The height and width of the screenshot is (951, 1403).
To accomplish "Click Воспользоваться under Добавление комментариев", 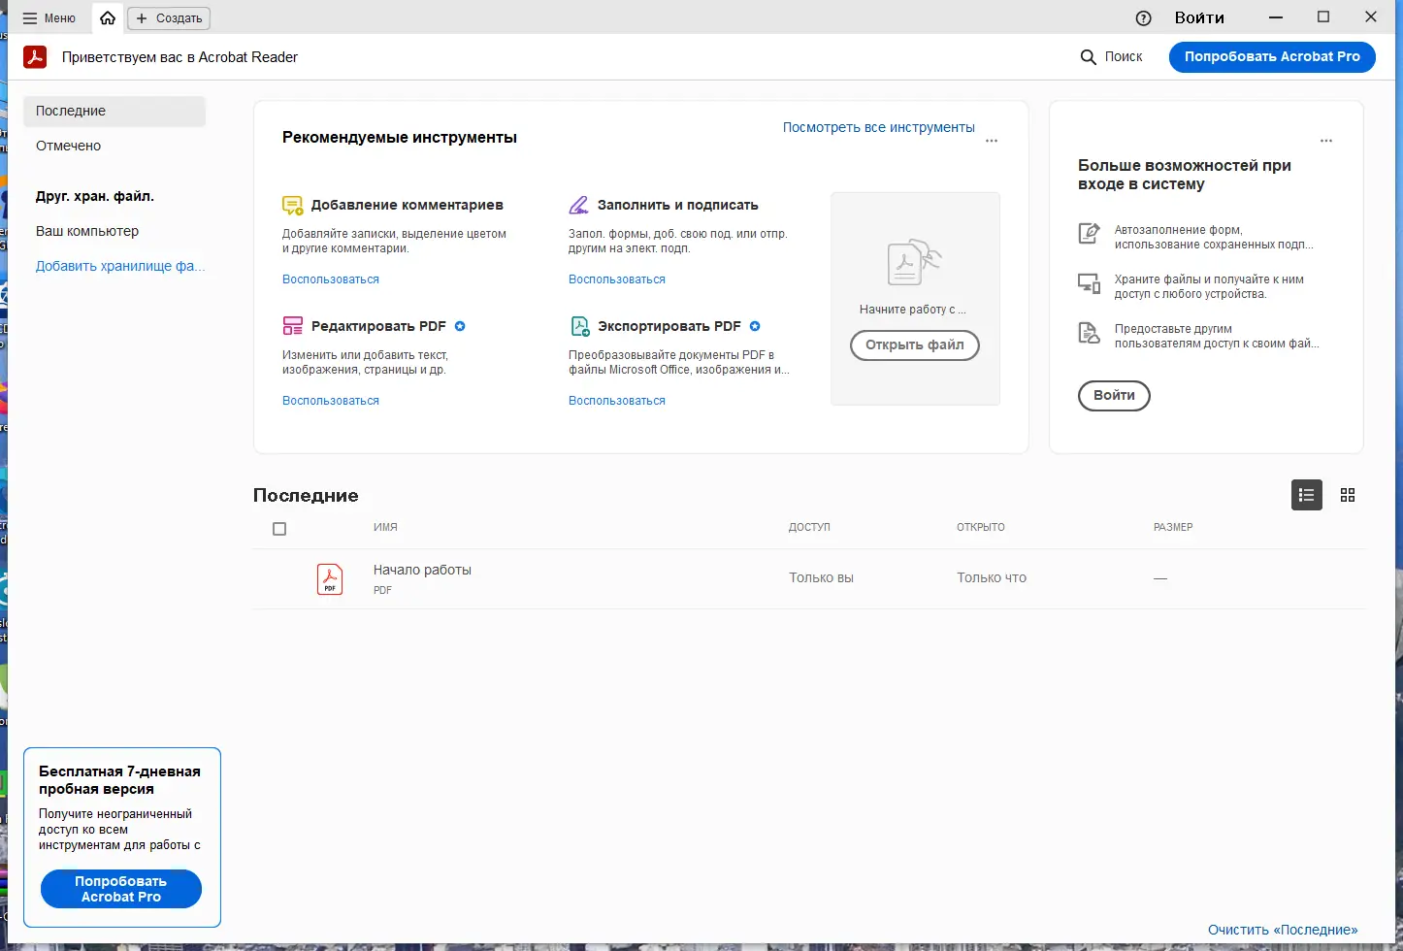I will point(331,279).
